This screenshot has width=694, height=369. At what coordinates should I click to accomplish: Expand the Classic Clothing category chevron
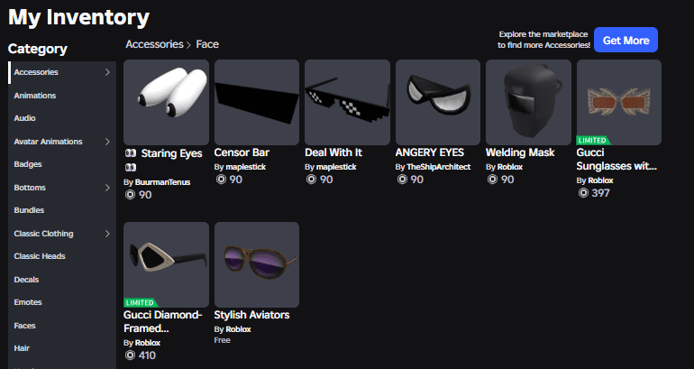[x=107, y=234]
